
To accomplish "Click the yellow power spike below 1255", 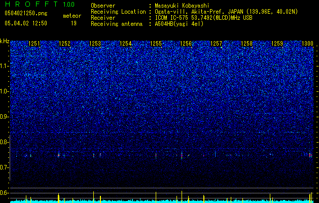I will tap(156, 197).
